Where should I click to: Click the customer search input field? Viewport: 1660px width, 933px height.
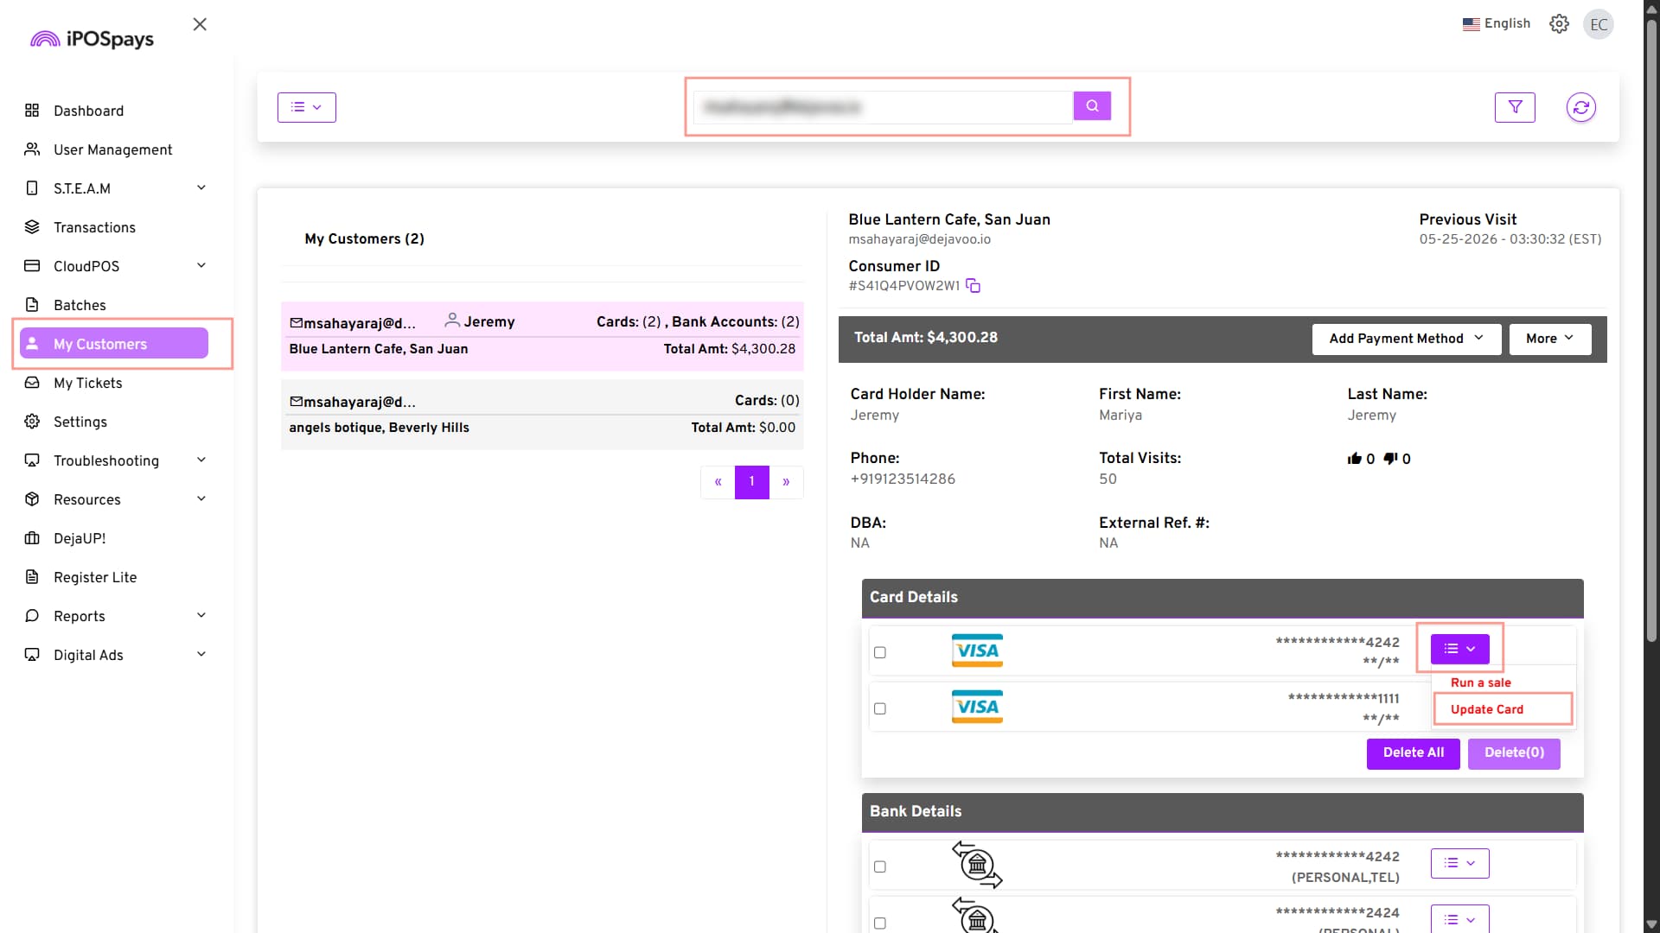pos(883,107)
